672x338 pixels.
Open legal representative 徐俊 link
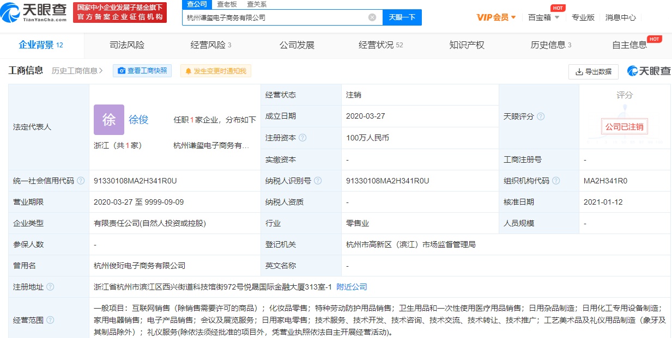click(138, 120)
